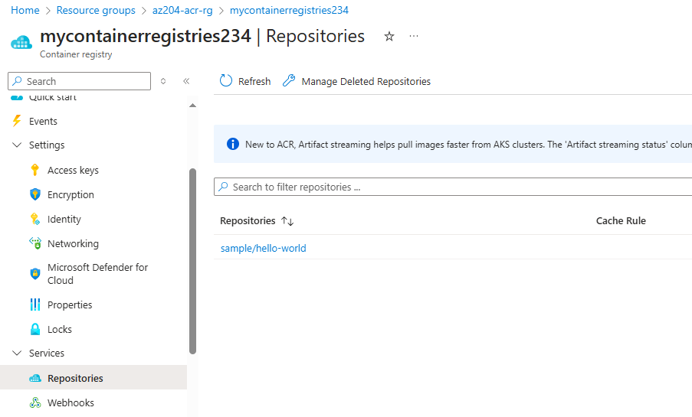692x417 pixels.
Task: Collapse the sidebar with double chevron
Action: click(186, 81)
